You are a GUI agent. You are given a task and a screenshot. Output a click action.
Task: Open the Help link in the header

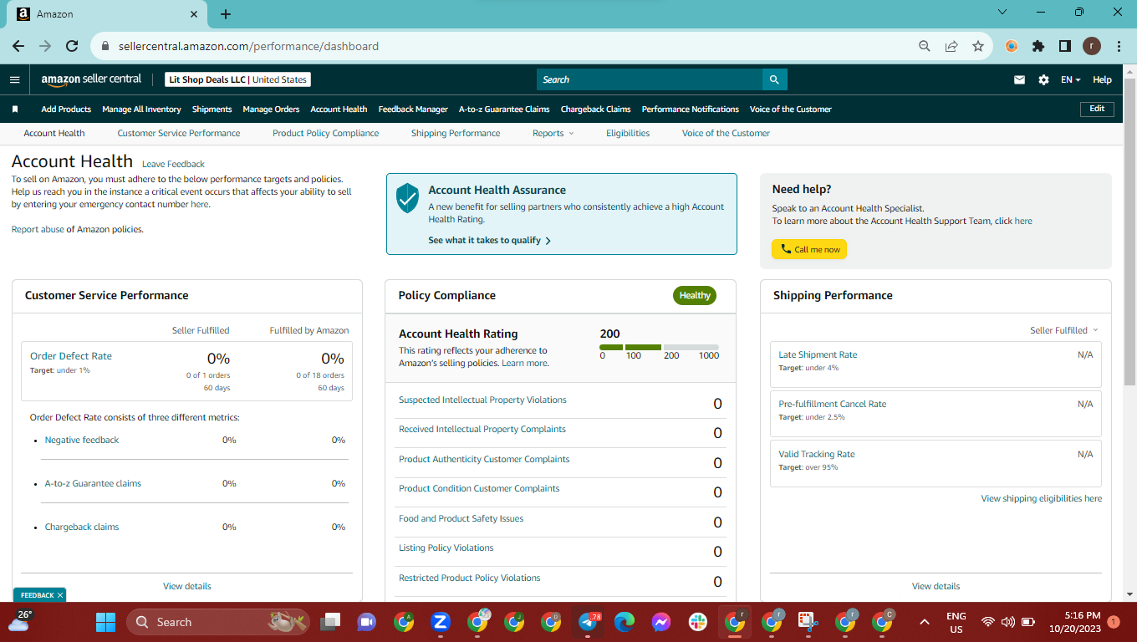click(1103, 79)
